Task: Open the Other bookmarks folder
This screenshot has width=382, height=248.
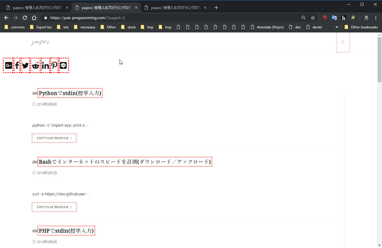Action: click(x=361, y=27)
